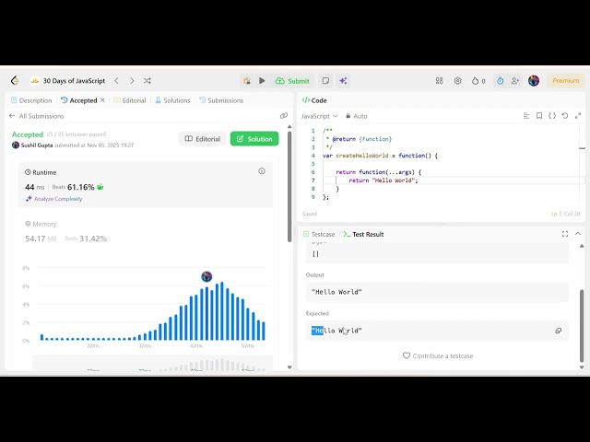Open the Solutions tab
Viewport: 590px width, 442px height.
point(172,100)
